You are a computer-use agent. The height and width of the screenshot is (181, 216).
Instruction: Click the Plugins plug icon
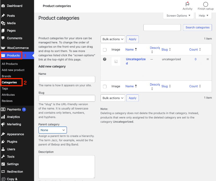tap(3, 142)
